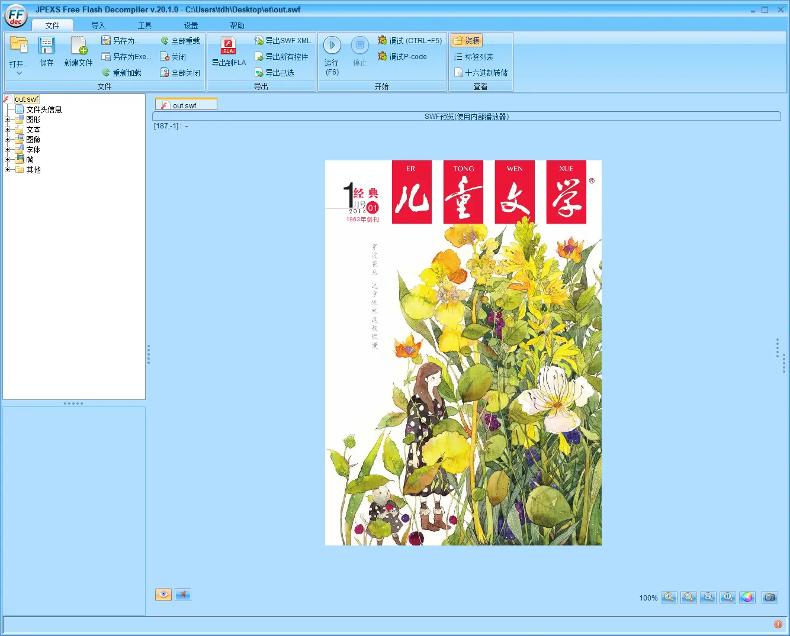Expand the 帧 (Frames) tree node
The height and width of the screenshot is (636, 790).
pyautogui.click(x=8, y=160)
